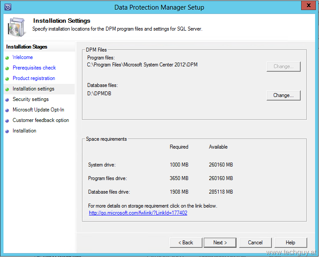Viewport: 319px width, 257px height.
Task: Click the Required column header
Action: click(179, 147)
